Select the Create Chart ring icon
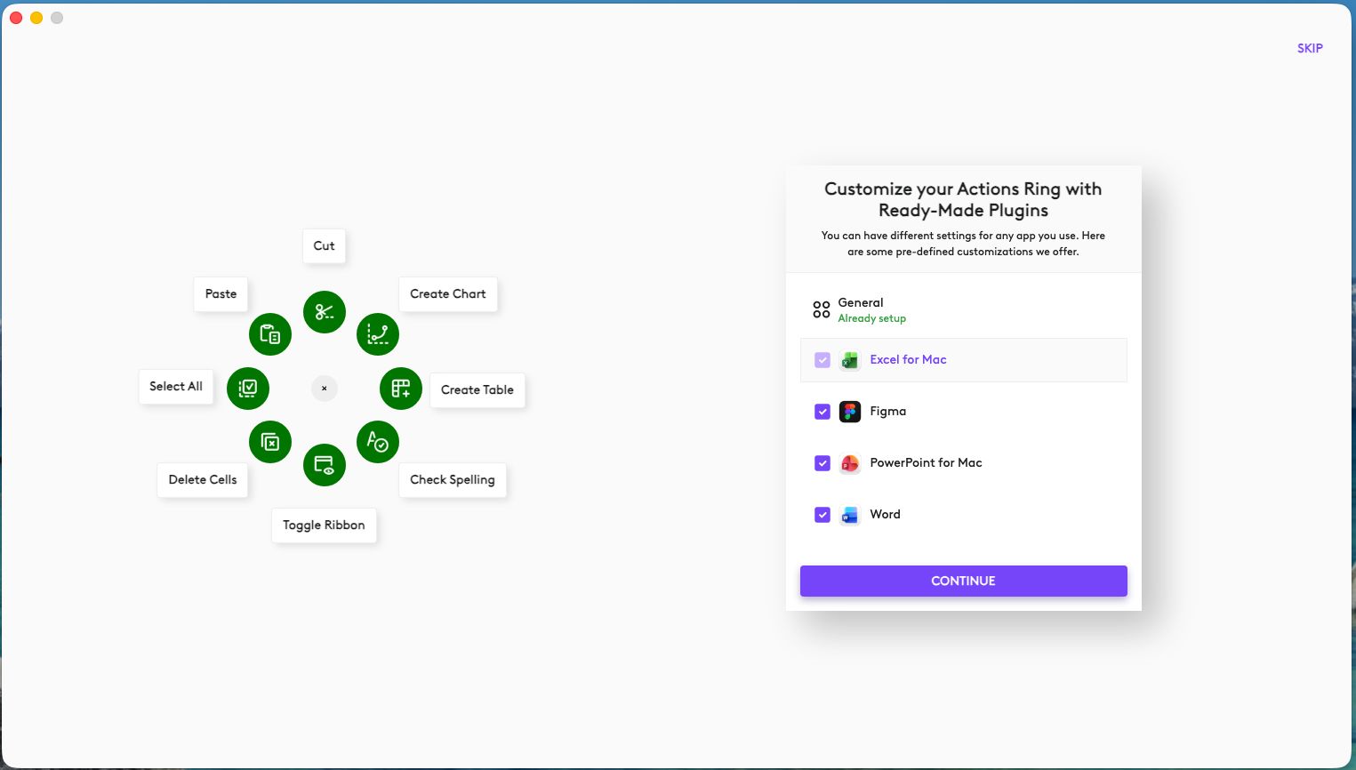This screenshot has width=1356, height=770. tap(378, 334)
